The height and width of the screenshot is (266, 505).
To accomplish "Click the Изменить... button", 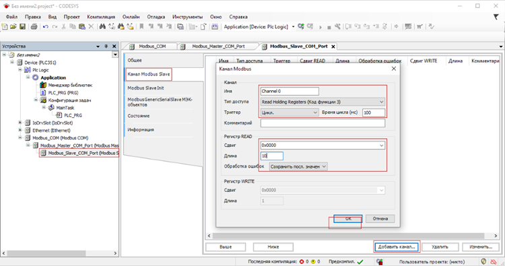I will pos(481,247).
